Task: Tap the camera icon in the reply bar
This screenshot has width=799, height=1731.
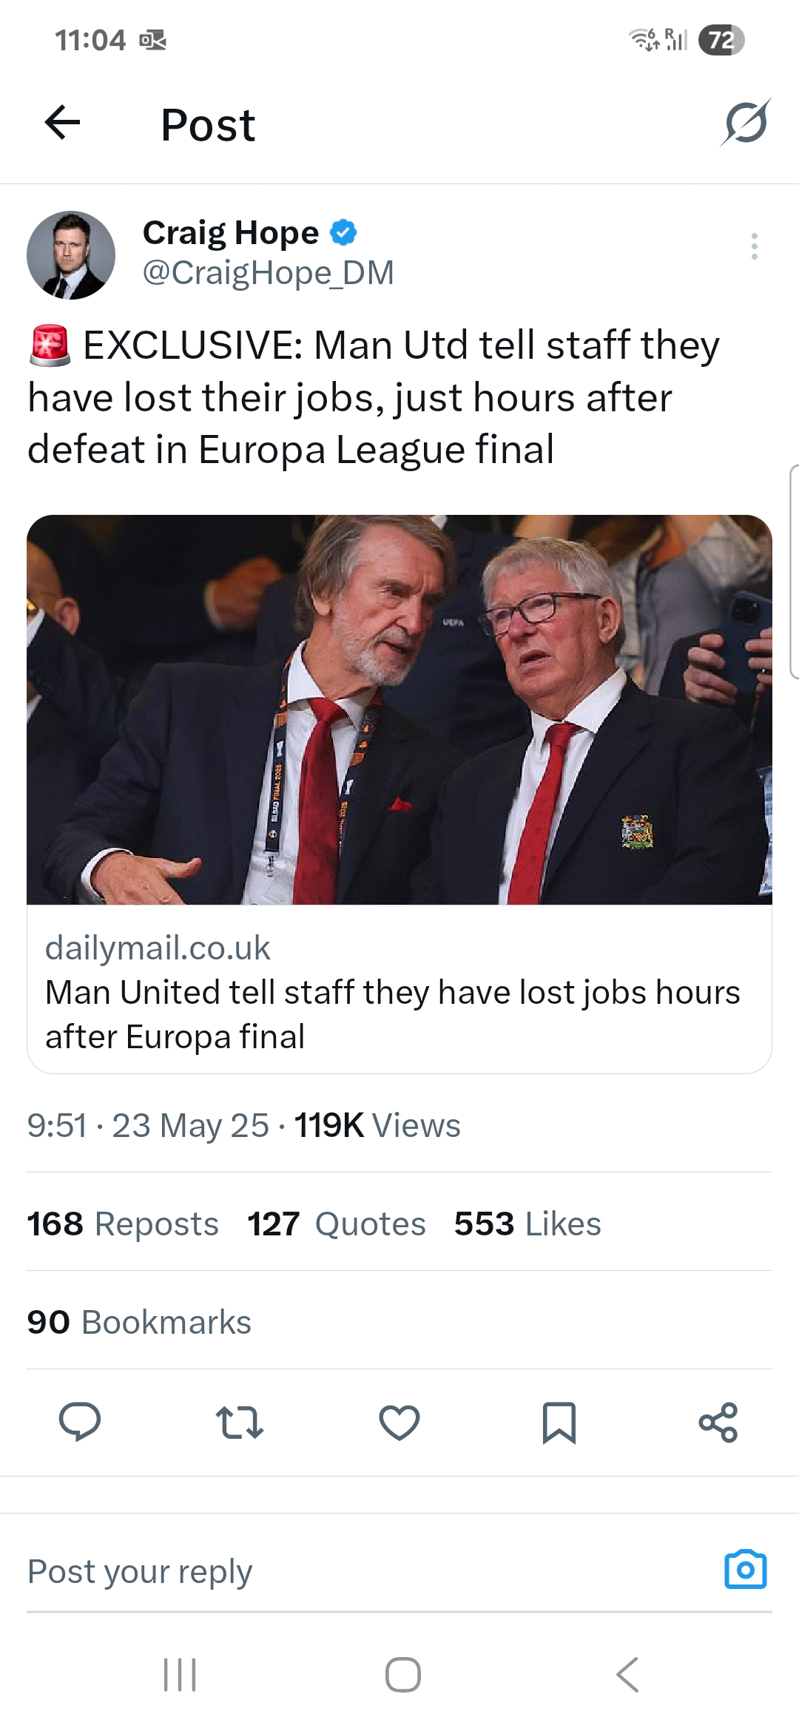Action: pyautogui.click(x=746, y=1569)
